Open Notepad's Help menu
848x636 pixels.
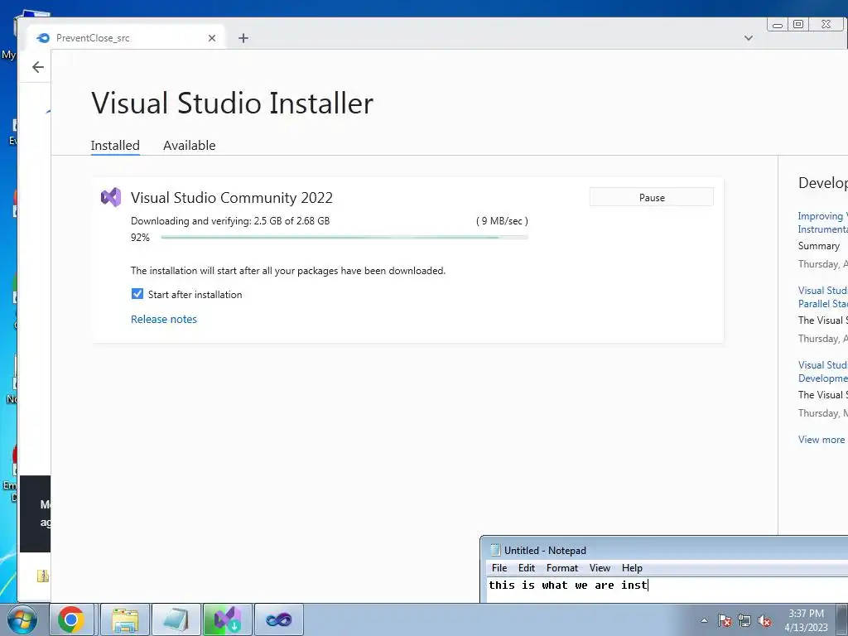[x=632, y=568]
